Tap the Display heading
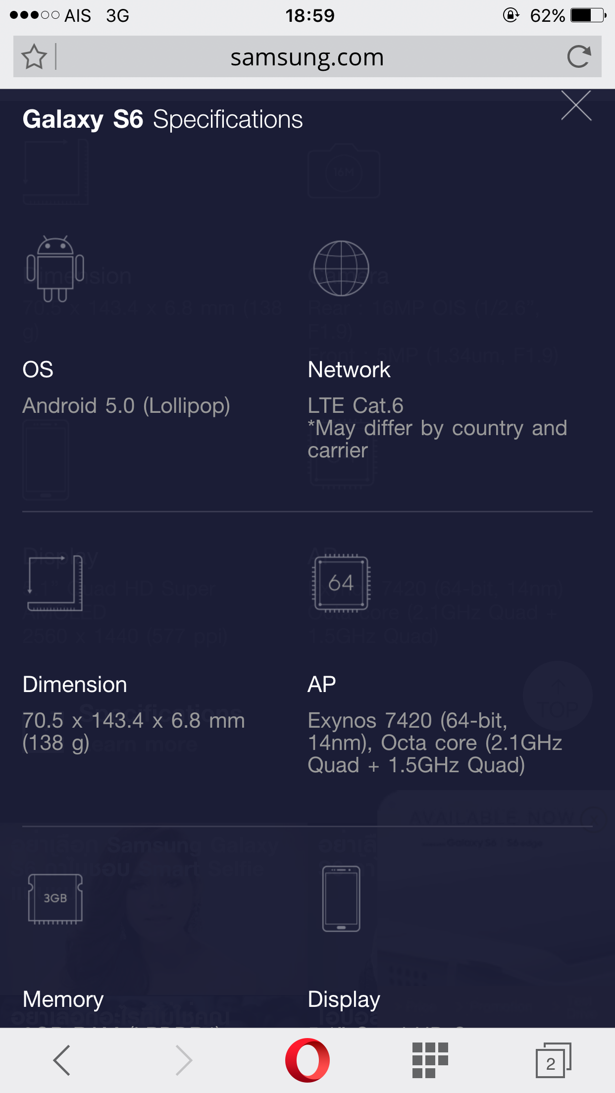 pos(344,999)
